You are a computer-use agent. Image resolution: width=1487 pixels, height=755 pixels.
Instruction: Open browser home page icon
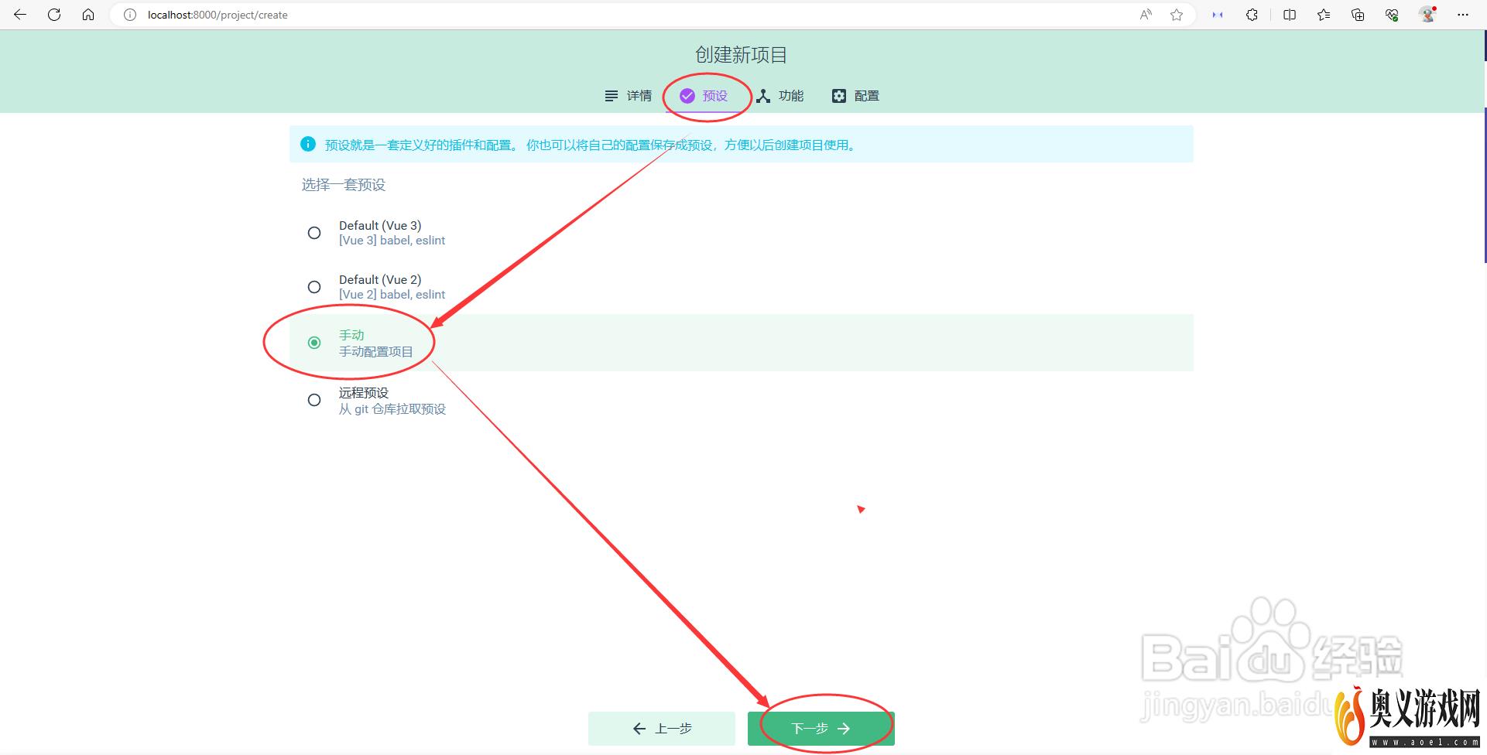click(88, 15)
